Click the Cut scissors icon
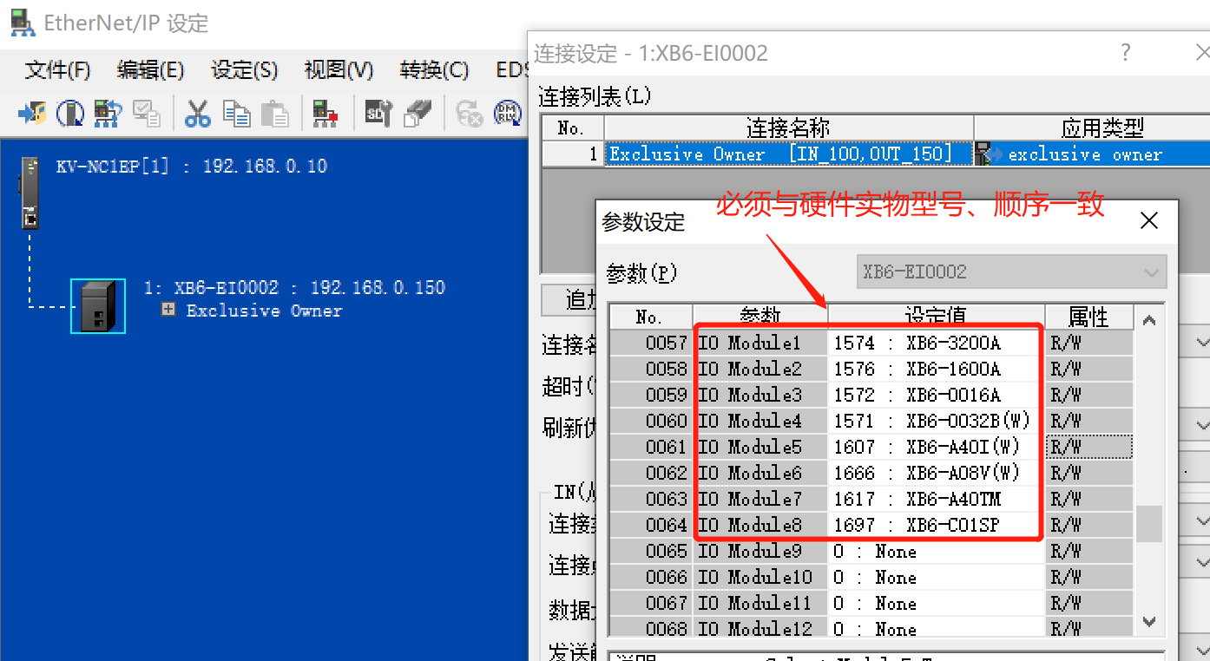Viewport: 1210px width, 661px height. tap(197, 114)
